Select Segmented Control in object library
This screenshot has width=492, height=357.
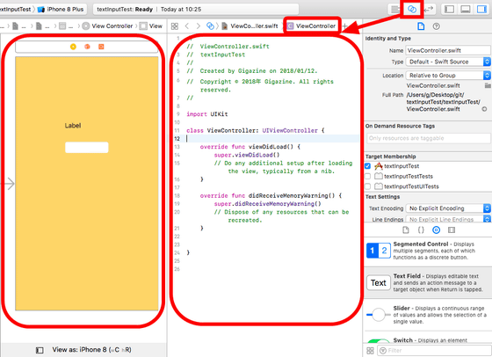[427, 251]
